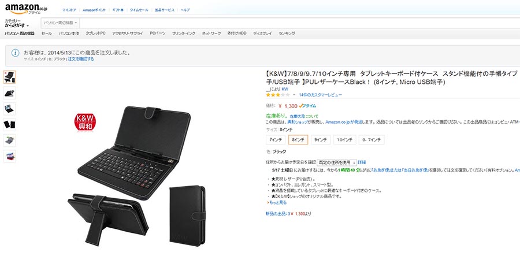Click the search input field

[x=300, y=23]
